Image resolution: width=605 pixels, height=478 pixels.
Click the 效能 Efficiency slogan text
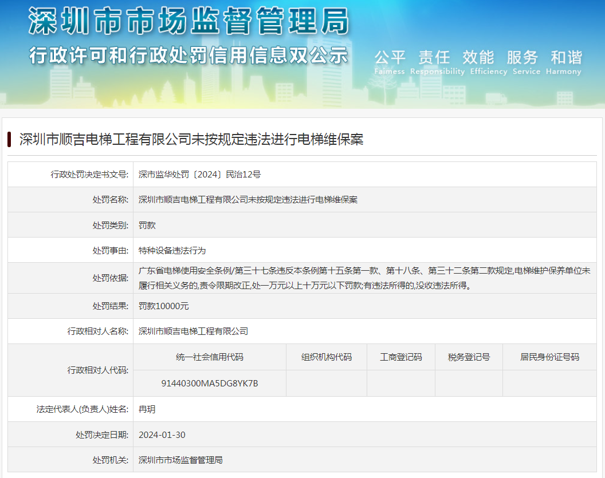click(489, 62)
